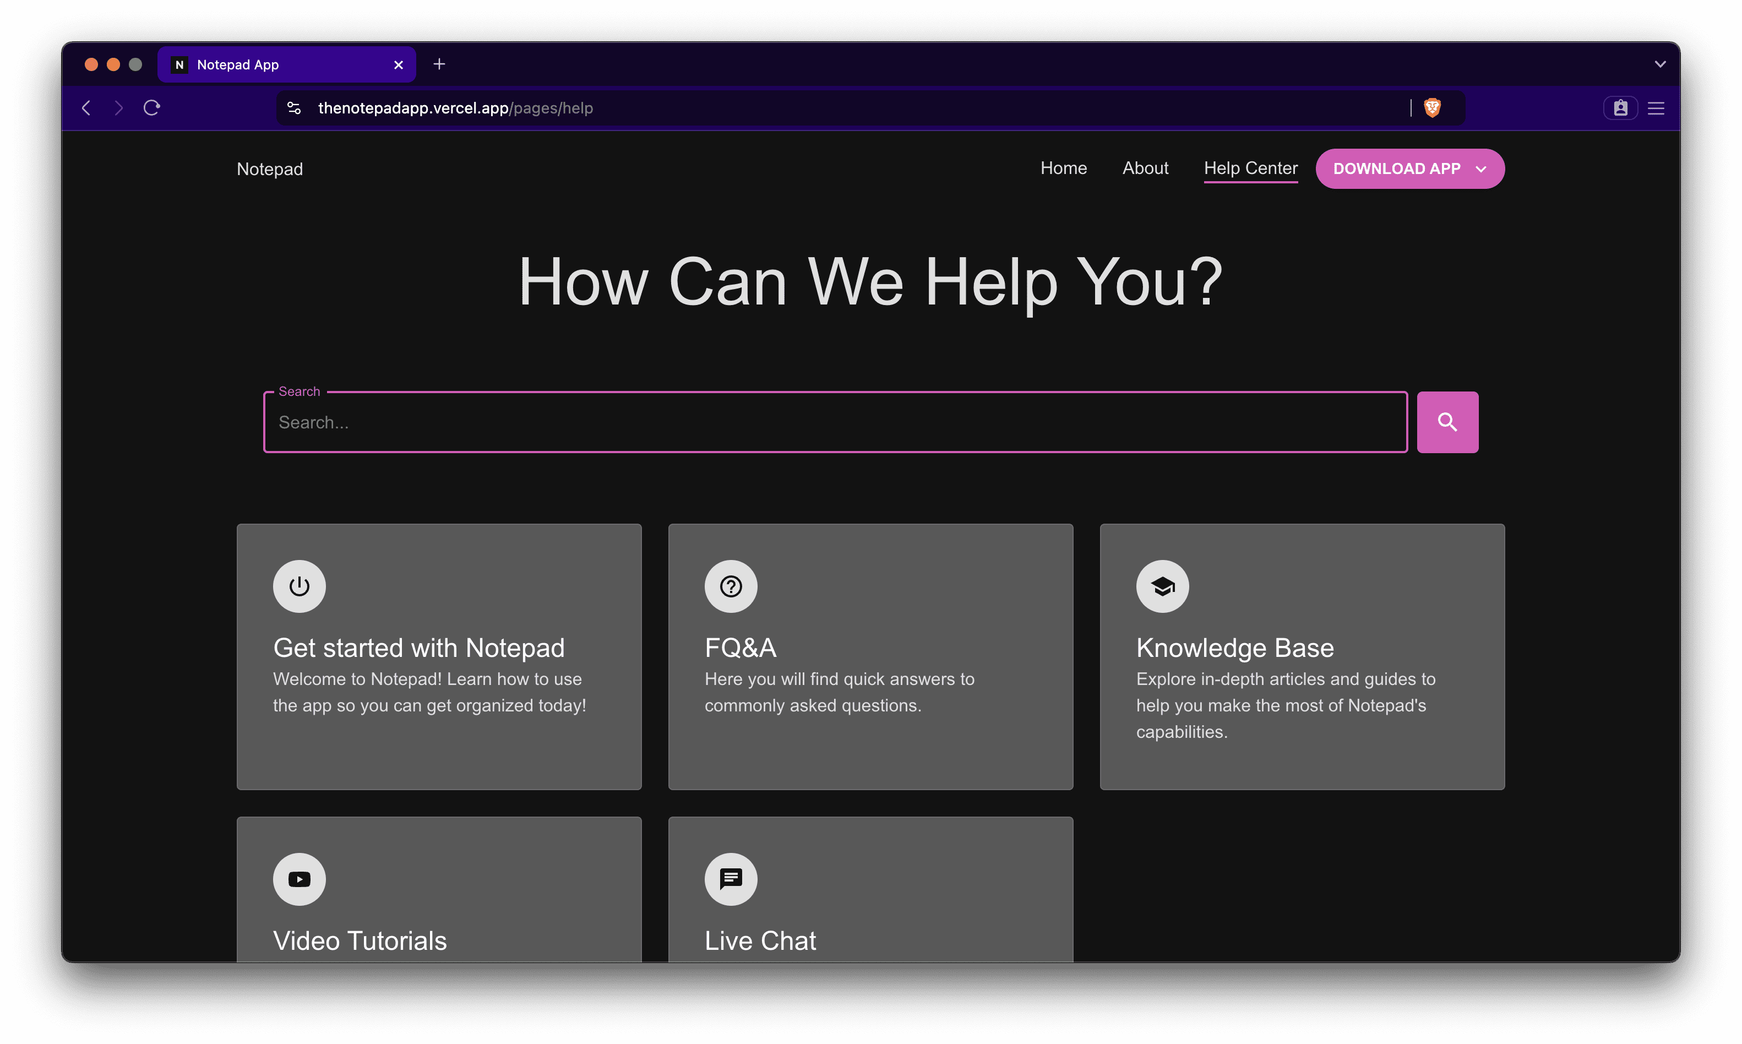This screenshot has height=1044, width=1742.
Task: Expand the tab search chevron
Action: coord(1660,64)
